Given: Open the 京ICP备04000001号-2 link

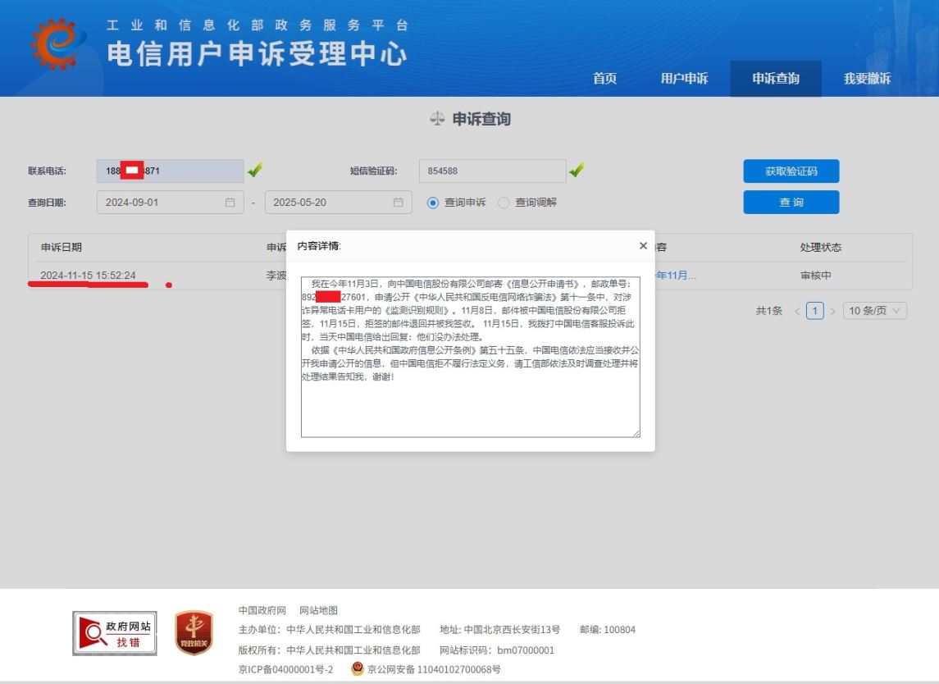Looking at the screenshot, I should click(x=285, y=669).
